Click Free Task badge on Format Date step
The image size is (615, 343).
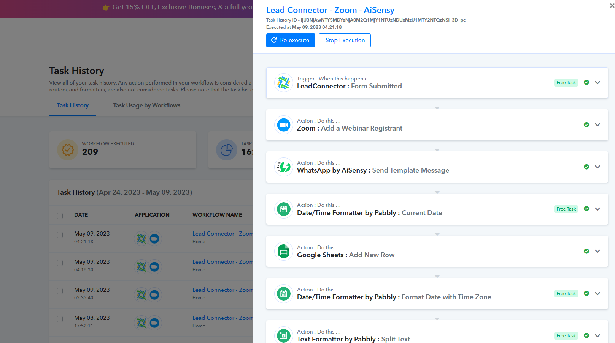click(x=566, y=294)
